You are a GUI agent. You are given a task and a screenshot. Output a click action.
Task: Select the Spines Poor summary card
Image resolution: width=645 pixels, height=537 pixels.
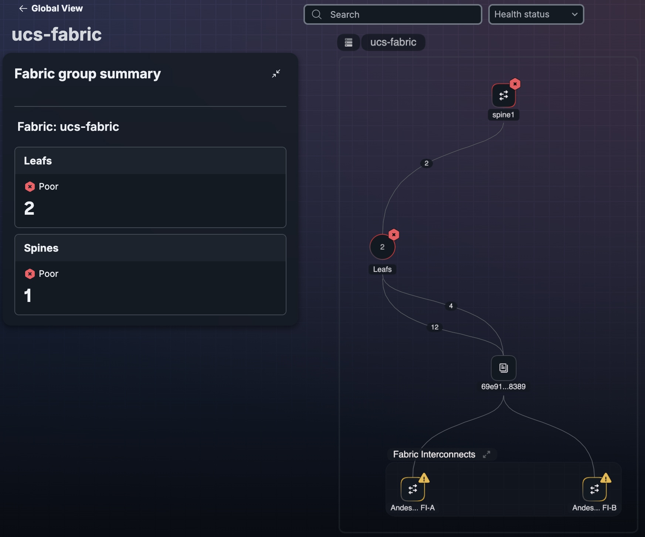(150, 275)
